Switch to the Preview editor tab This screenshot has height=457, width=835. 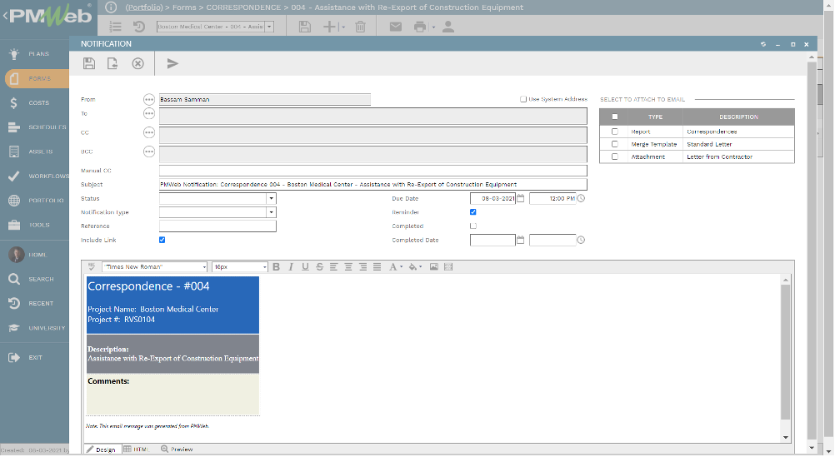177,450
